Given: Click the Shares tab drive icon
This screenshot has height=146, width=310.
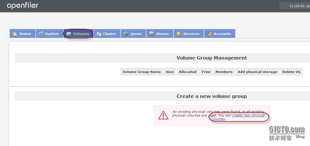Looking at the screenshot, I should (152, 34).
